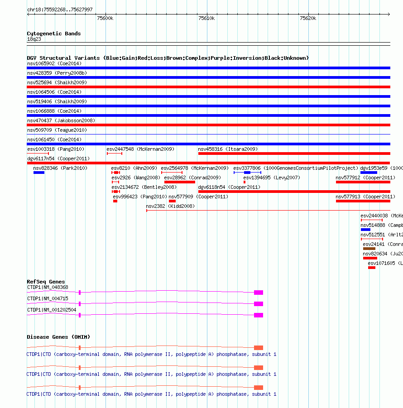Open the nsv458316 (Itsara2009) variant label

coord(228,149)
